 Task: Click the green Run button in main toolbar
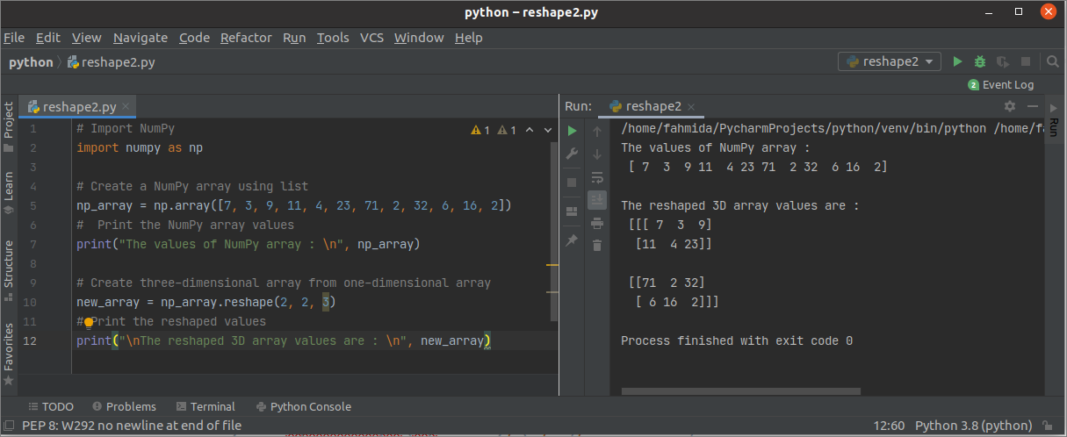[958, 61]
